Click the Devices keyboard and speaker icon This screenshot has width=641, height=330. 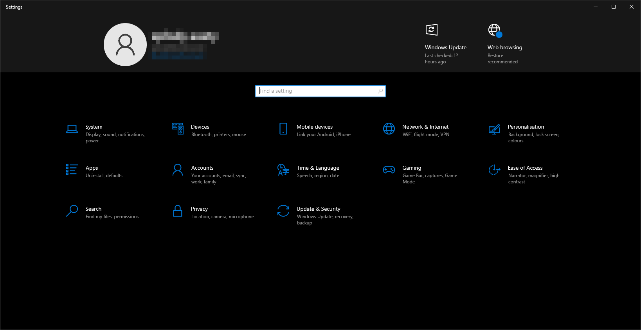tap(178, 129)
